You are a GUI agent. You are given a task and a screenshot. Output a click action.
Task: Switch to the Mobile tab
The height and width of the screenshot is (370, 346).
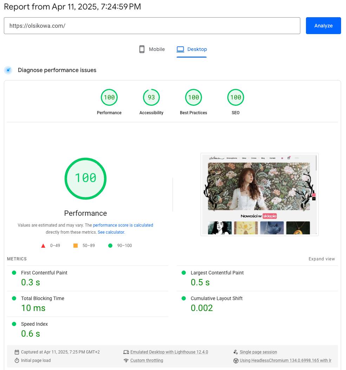point(152,49)
